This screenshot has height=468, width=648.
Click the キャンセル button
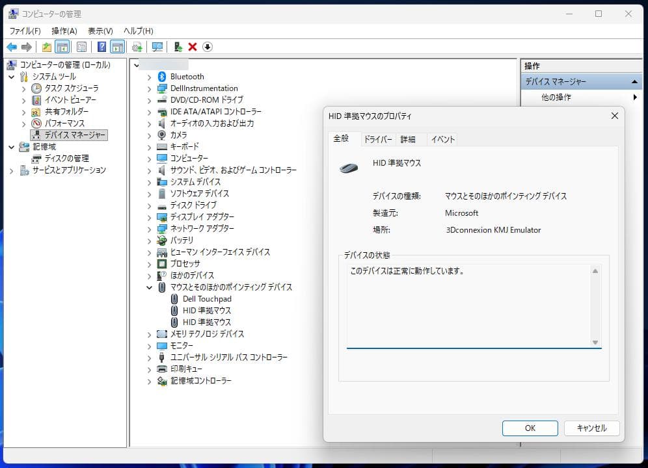(x=591, y=428)
